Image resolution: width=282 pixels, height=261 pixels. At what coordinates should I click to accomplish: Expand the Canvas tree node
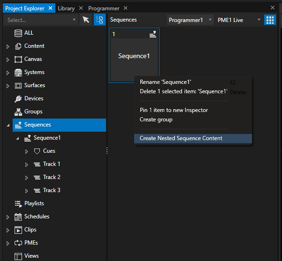pyautogui.click(x=8, y=60)
